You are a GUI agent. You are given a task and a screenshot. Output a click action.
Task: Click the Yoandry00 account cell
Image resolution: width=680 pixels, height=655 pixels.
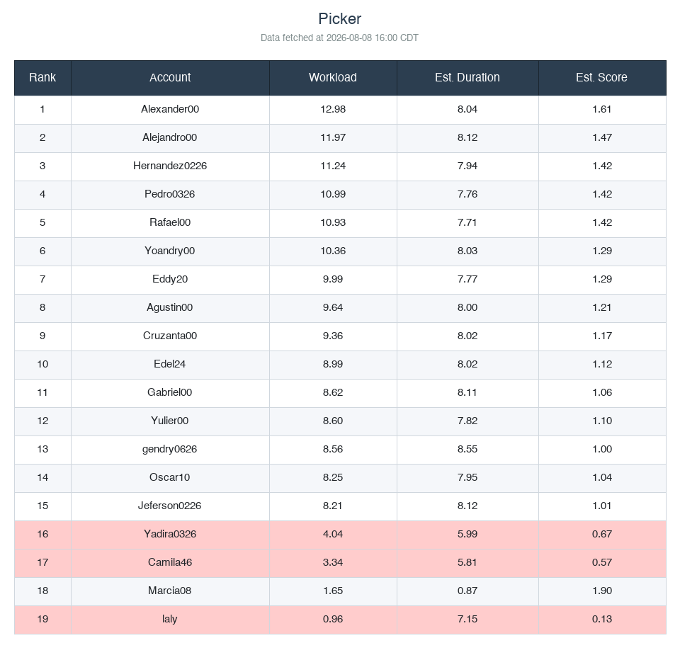pyautogui.click(x=170, y=251)
